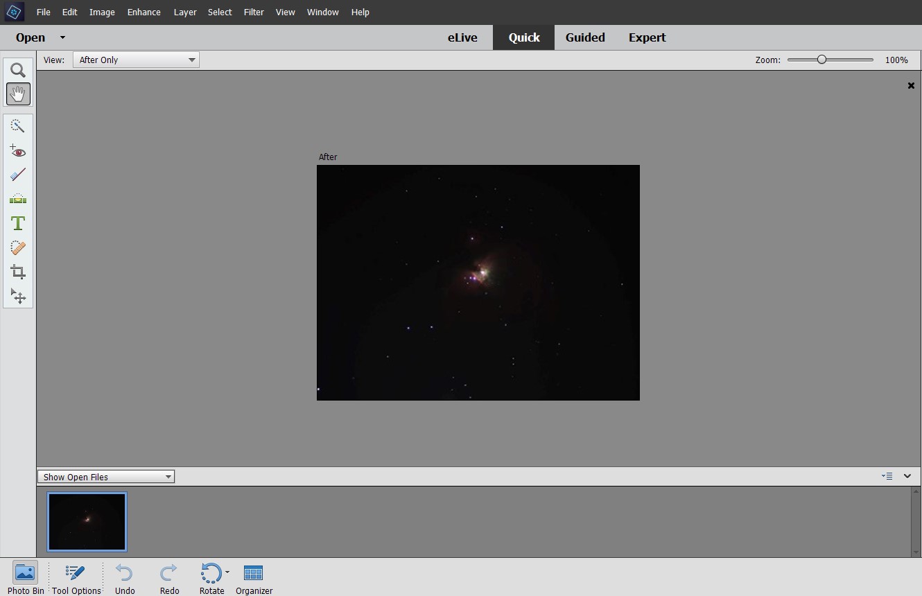Choose the Red Eye Removal tool

point(18,150)
